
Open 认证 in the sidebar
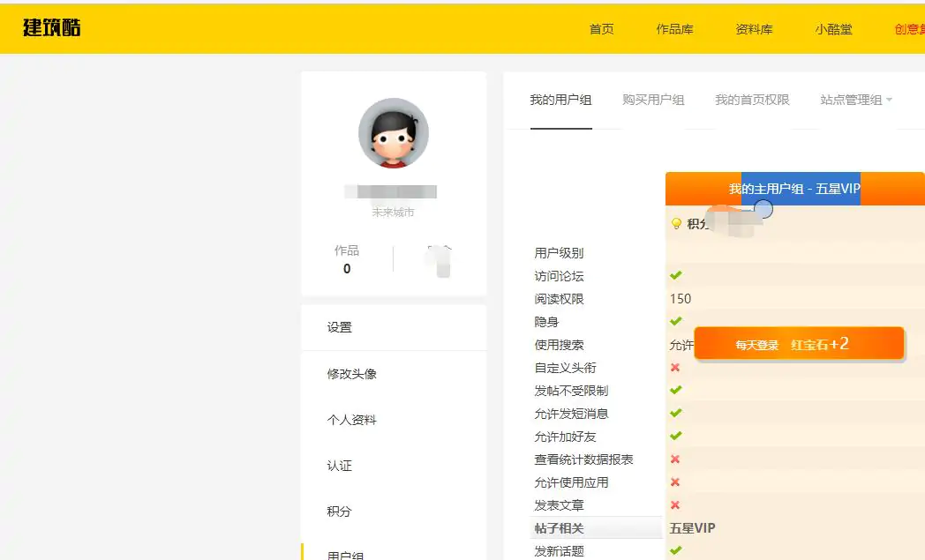coord(339,466)
